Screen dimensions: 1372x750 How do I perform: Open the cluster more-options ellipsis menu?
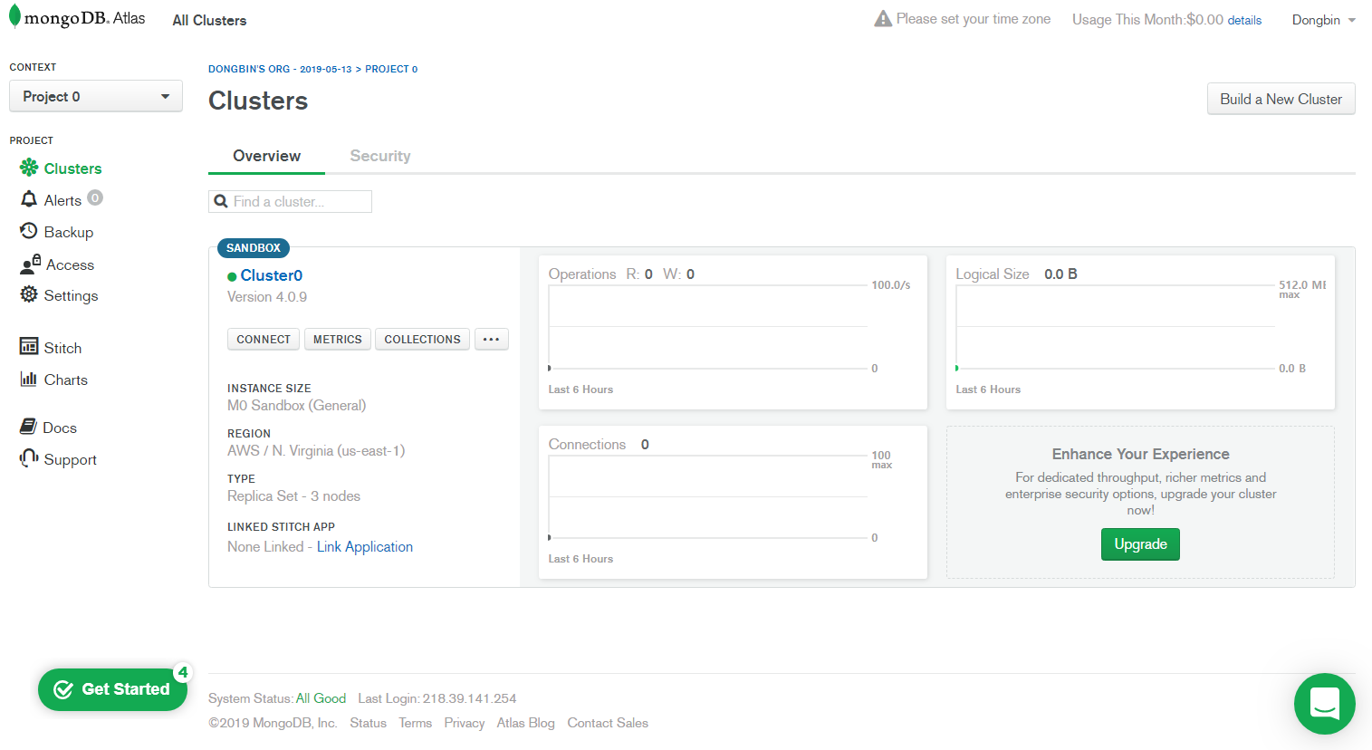491,339
